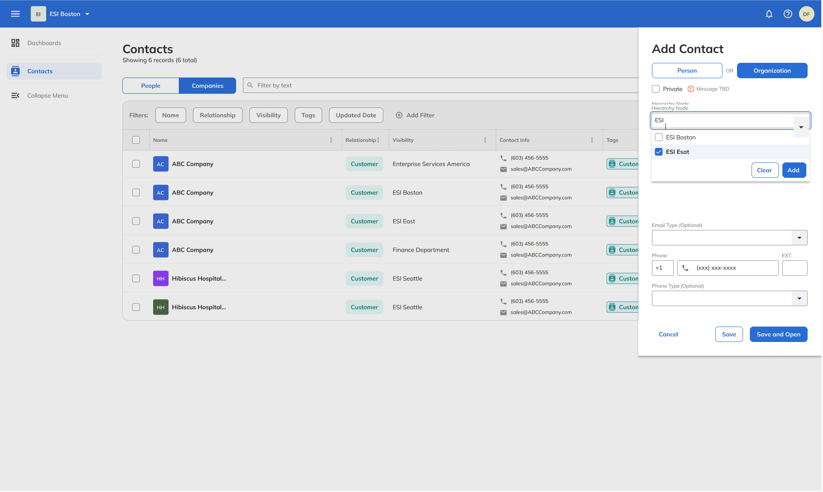
Task: Switch to the People tab
Action: click(x=151, y=85)
